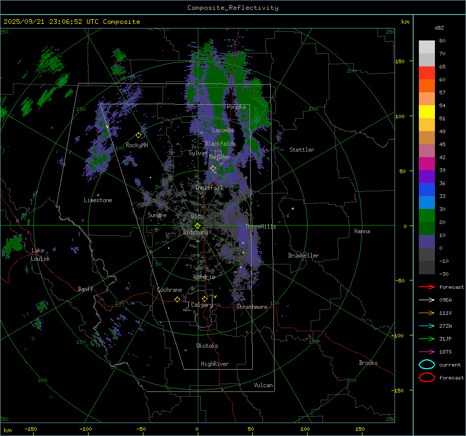Click the Calgary city label
The width and height of the screenshot is (466, 436).
tap(202, 305)
